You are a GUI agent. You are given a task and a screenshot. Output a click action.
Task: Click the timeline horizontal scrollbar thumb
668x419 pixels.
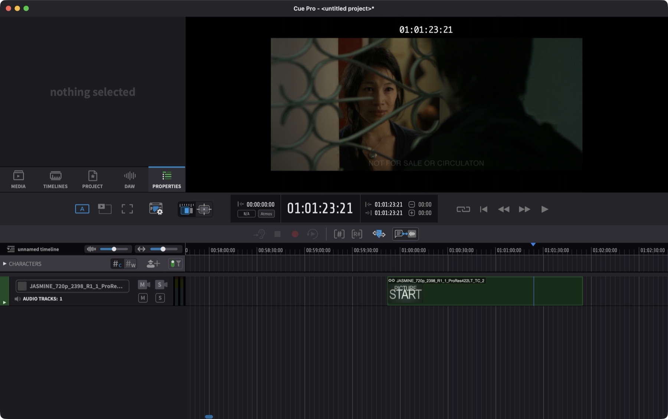tap(209, 417)
